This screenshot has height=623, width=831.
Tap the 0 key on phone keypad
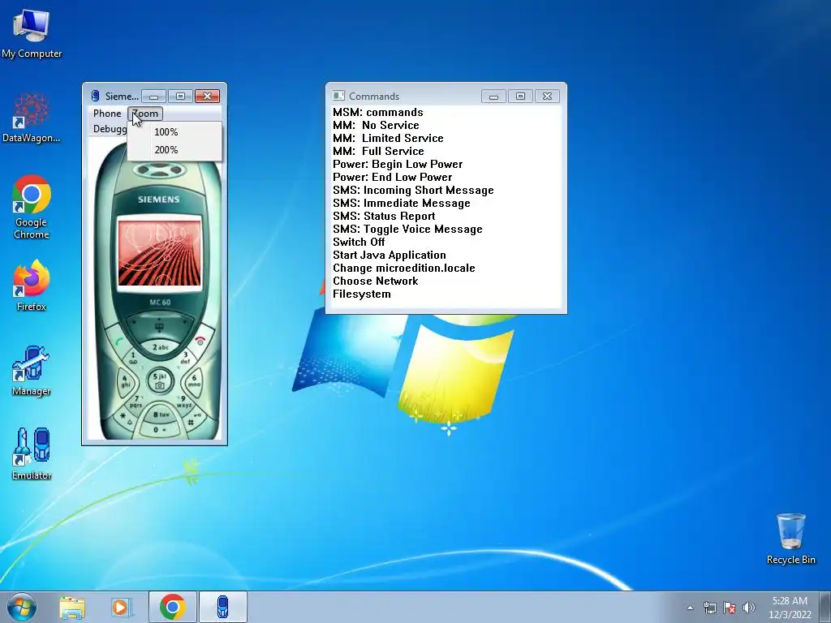[x=159, y=430]
